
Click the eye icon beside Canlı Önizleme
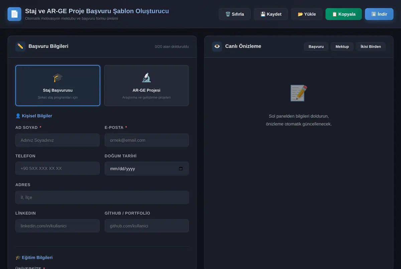click(217, 46)
